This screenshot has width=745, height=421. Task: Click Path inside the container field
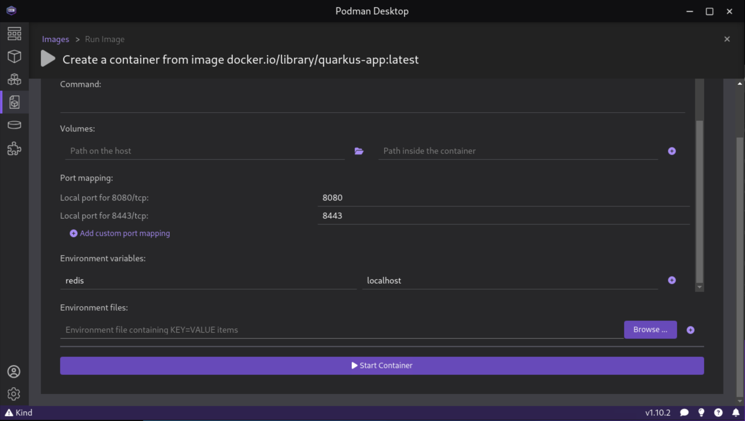point(518,151)
